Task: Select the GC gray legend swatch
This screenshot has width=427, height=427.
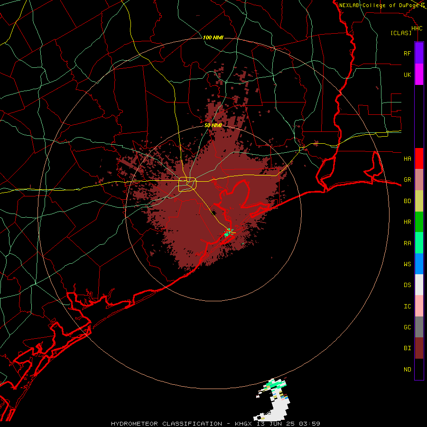Action: 419,327
